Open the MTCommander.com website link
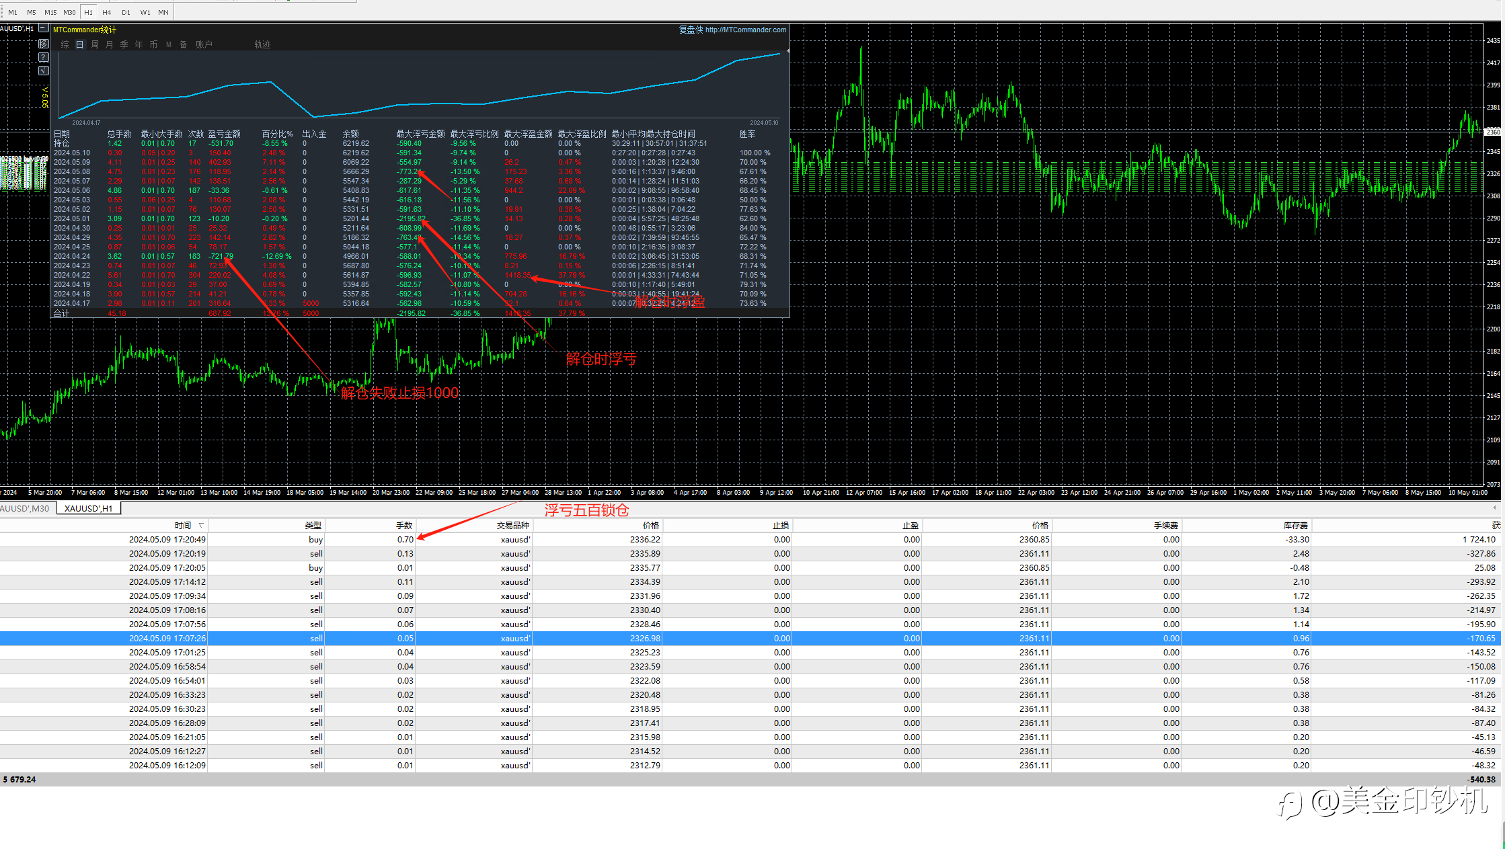The image size is (1505, 849). (x=745, y=30)
